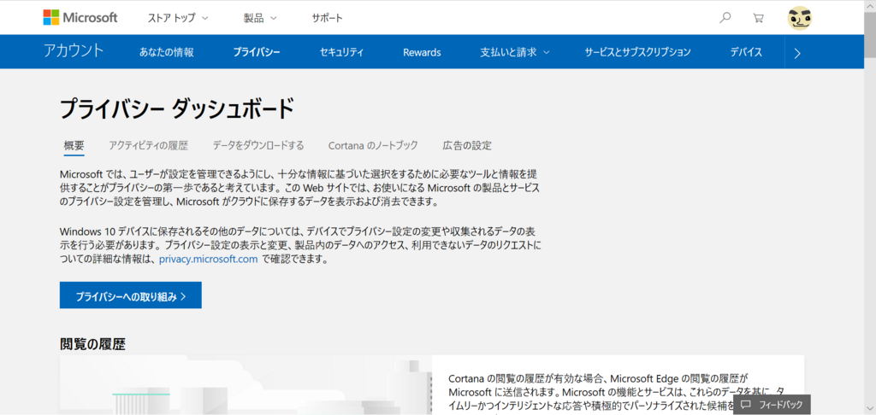The height and width of the screenshot is (415, 876).
Task: Switch to Cortana のノートブック tab
Action: point(373,146)
